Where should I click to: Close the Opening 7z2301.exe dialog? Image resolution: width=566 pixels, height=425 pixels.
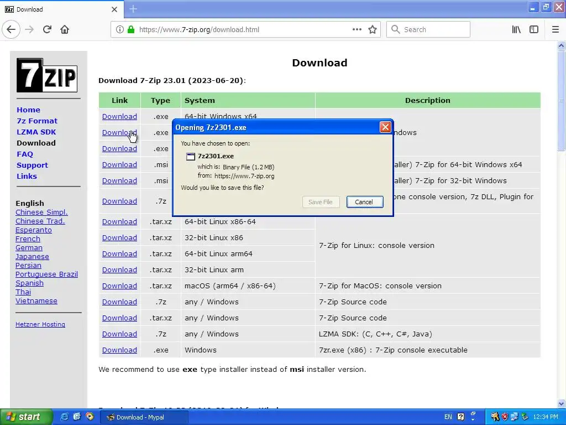pos(385,127)
